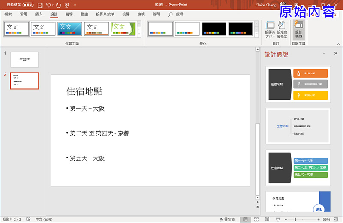Image resolution: width=343 pixels, height=223 pixels.
Task: Switch to Reading view icon
Action: (267, 220)
